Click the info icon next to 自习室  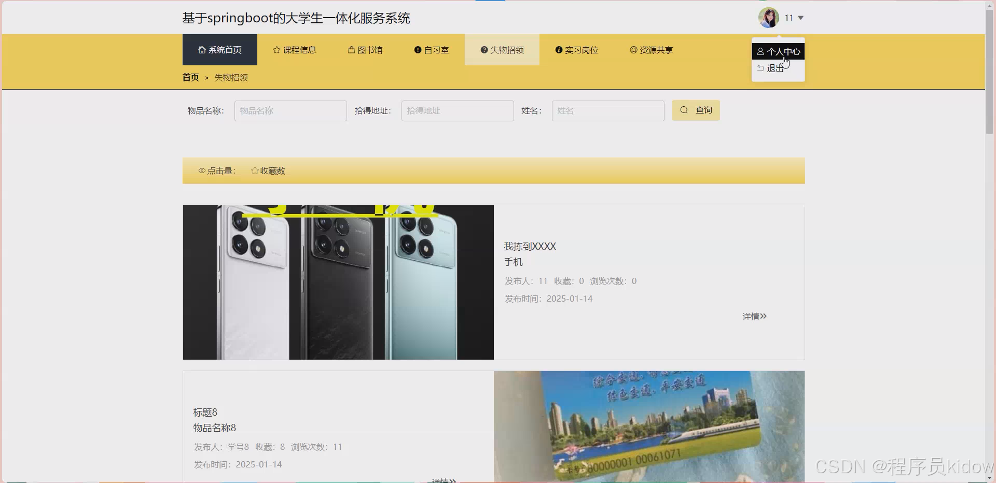[418, 50]
